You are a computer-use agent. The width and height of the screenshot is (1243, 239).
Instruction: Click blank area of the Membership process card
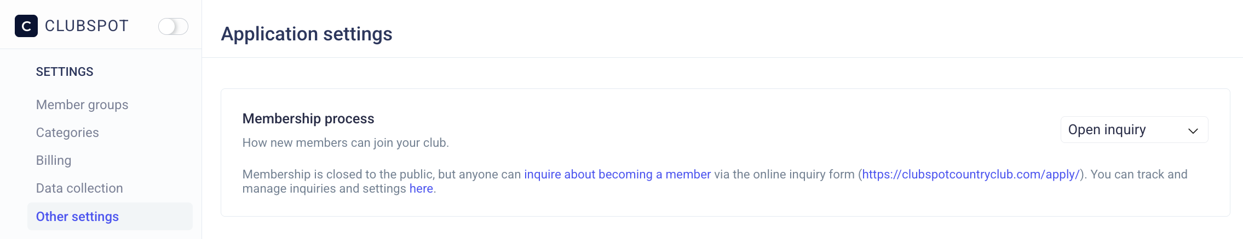pos(712,131)
